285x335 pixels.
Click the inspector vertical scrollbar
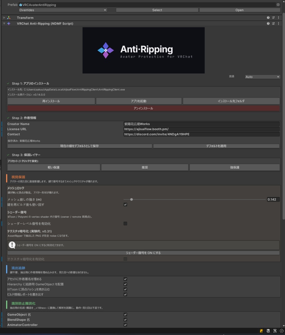[284, 115]
